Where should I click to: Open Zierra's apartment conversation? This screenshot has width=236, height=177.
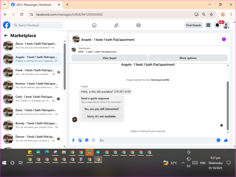pos(32,46)
